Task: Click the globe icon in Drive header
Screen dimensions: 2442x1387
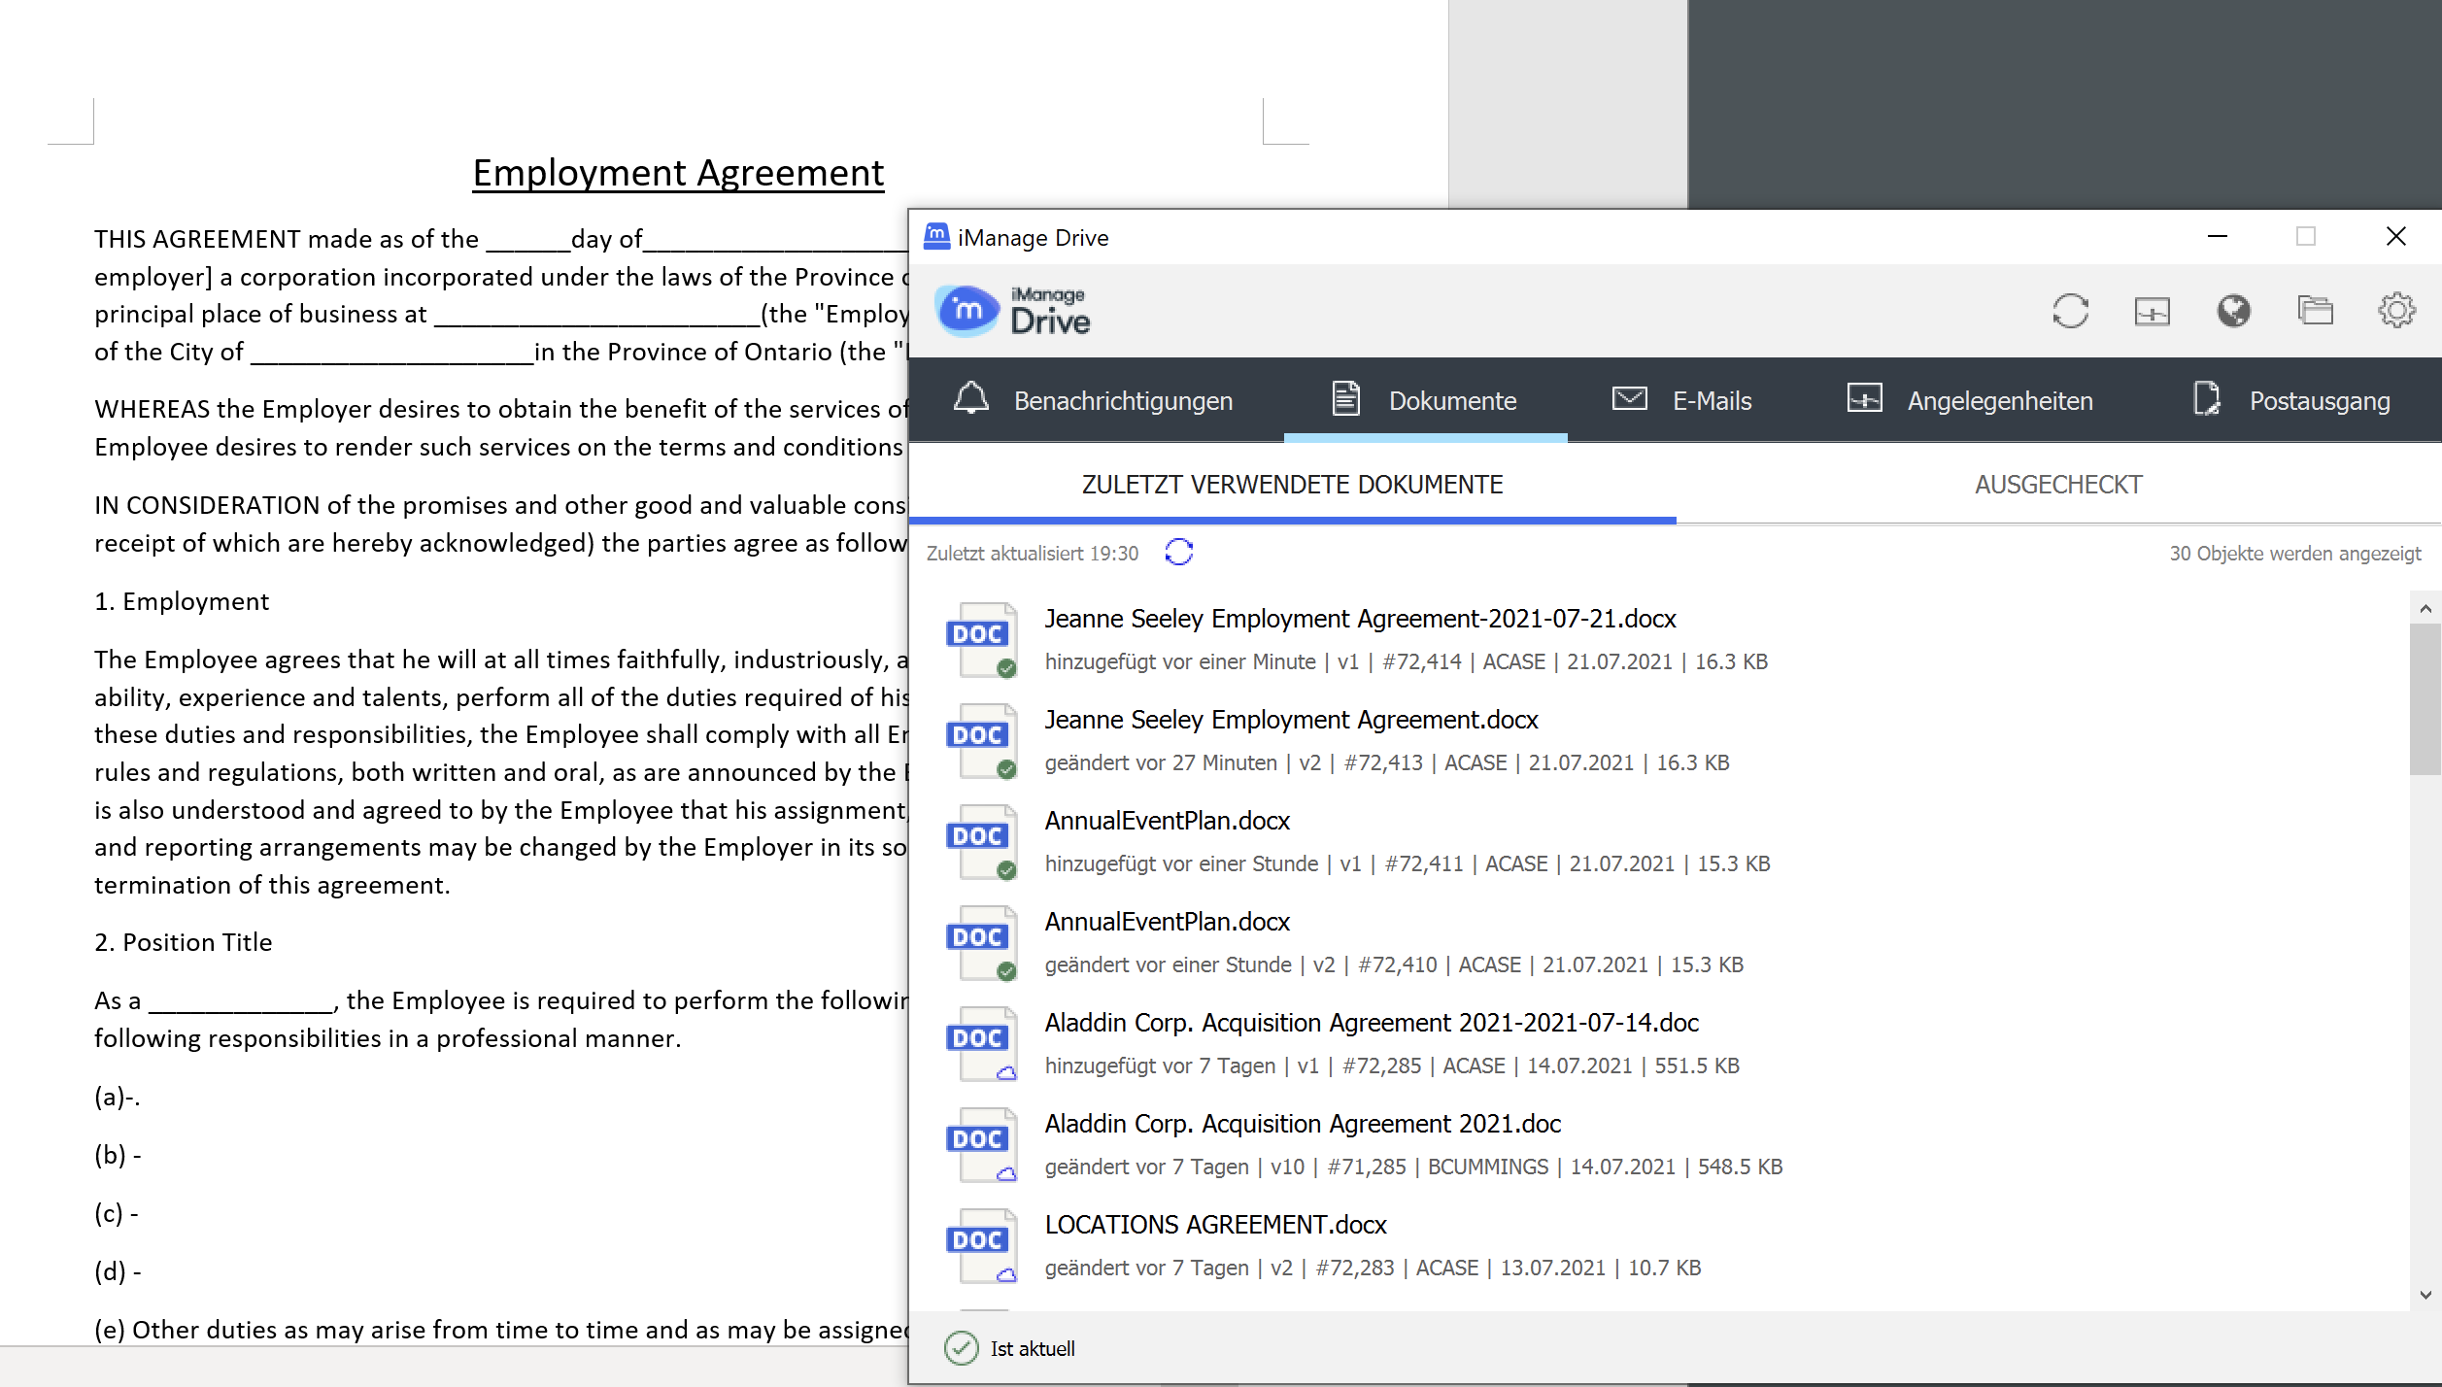Action: pos(2233,311)
